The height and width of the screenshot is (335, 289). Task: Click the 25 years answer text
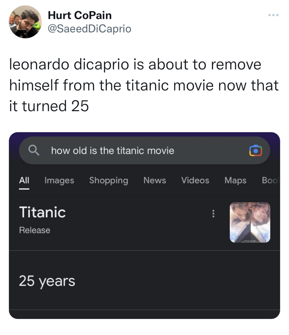[47, 281]
